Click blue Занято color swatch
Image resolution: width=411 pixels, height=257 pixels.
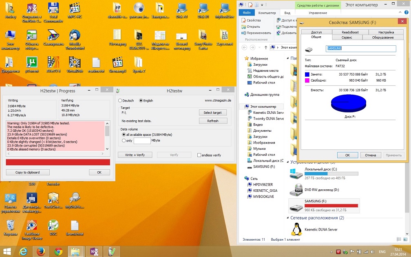(x=307, y=74)
